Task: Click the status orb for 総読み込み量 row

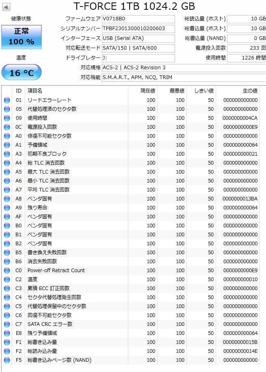Action: 7,351
